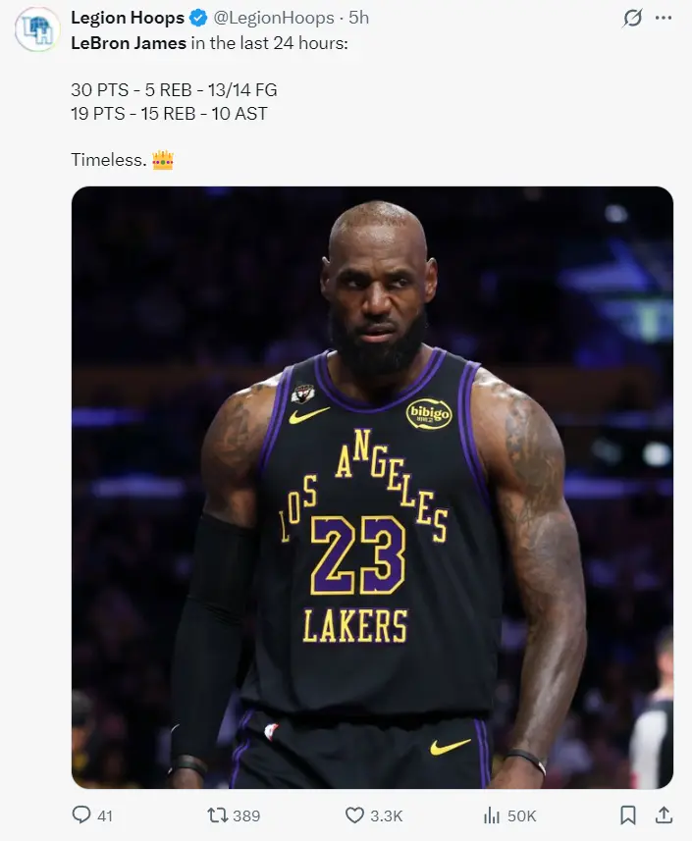Reply to the post via comment icon
Image resolution: width=692 pixels, height=841 pixels.
(x=81, y=815)
